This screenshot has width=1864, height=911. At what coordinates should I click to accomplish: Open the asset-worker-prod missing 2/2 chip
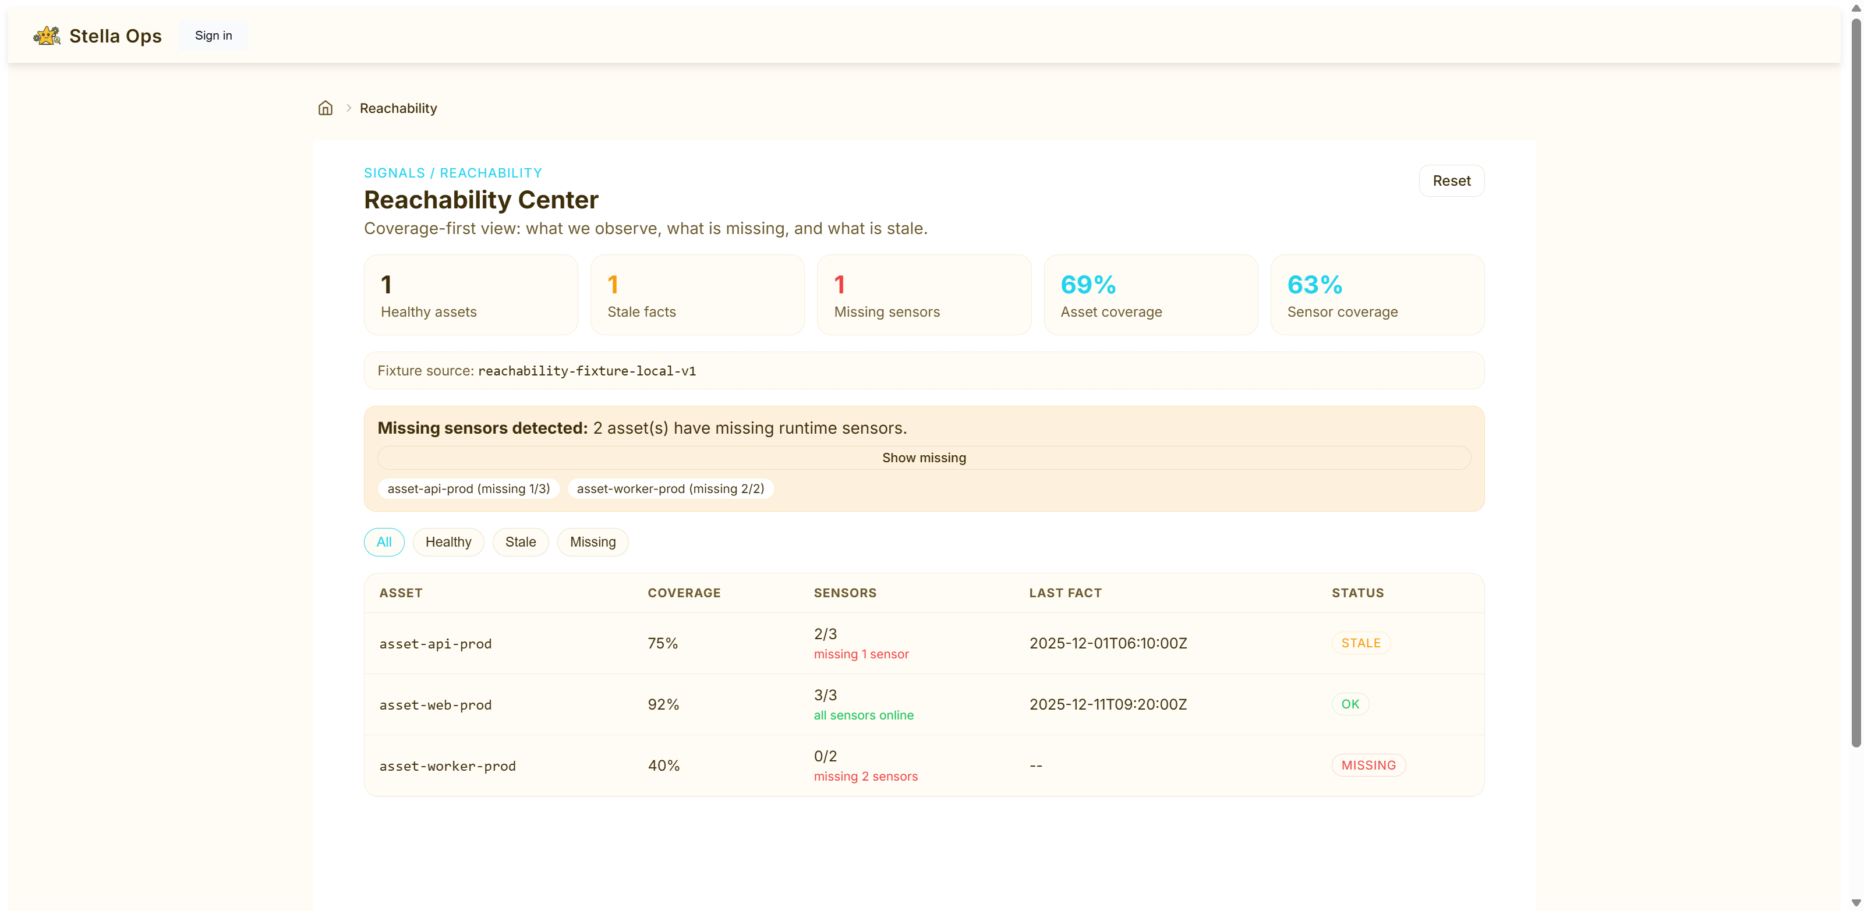670,488
